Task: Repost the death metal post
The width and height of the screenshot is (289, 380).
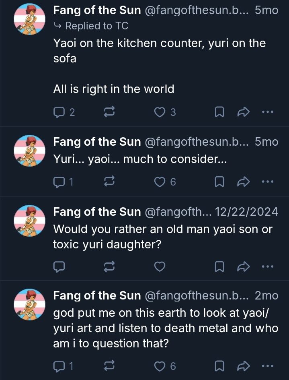Action: point(109,366)
